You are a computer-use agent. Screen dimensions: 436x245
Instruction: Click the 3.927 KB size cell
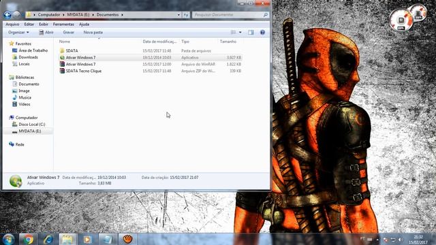pos(234,57)
